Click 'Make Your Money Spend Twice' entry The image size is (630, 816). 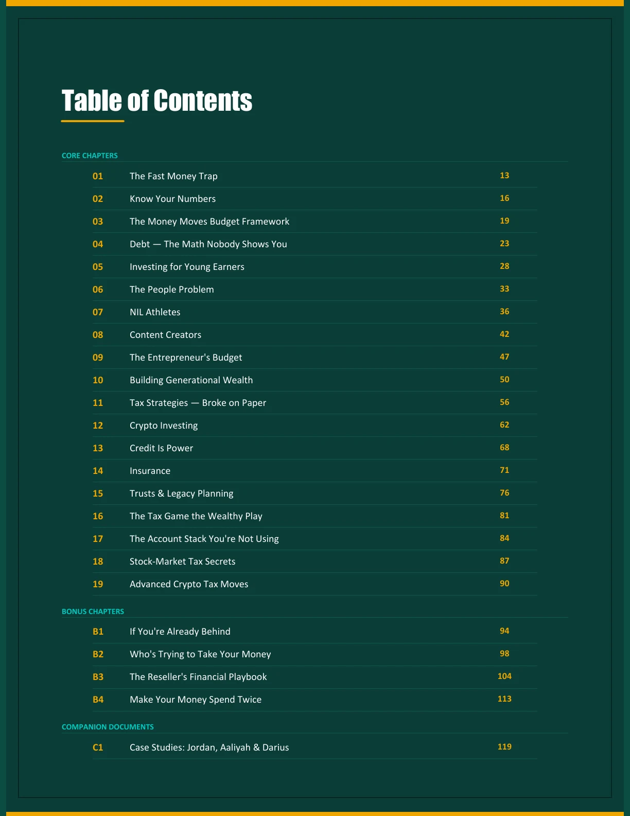(196, 700)
